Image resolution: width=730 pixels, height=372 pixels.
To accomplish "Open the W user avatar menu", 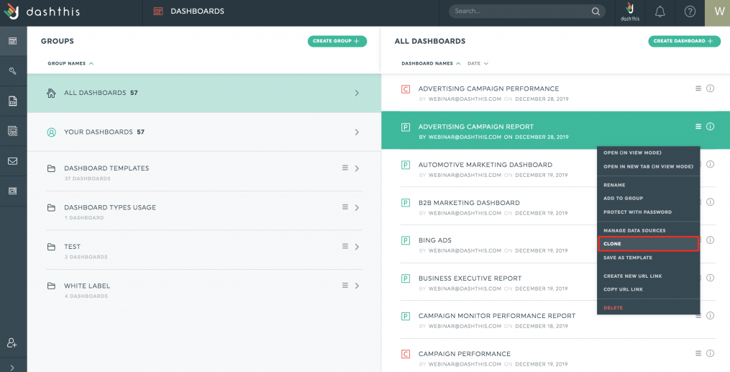I will [x=718, y=12].
